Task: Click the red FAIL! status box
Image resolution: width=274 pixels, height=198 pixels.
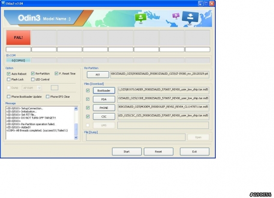Action: 18,38
